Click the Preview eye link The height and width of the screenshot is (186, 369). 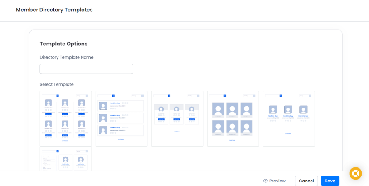point(274,181)
